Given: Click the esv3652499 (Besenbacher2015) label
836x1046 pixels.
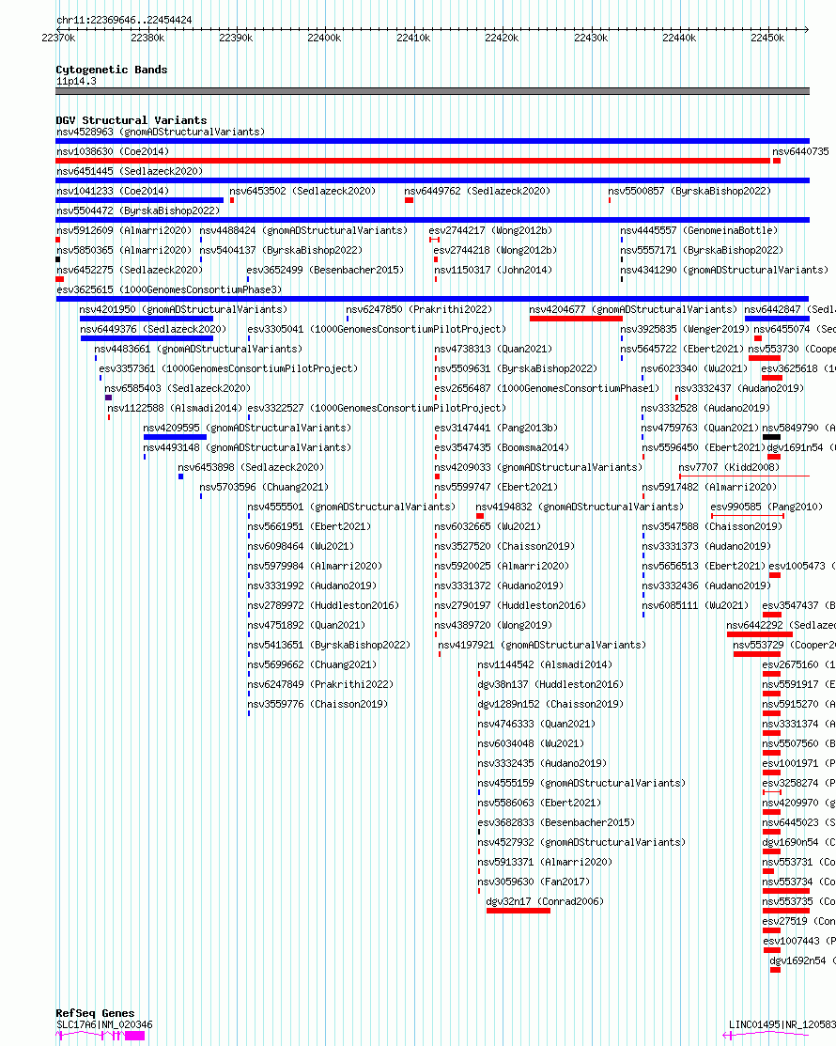Looking at the screenshot, I should (x=325, y=270).
